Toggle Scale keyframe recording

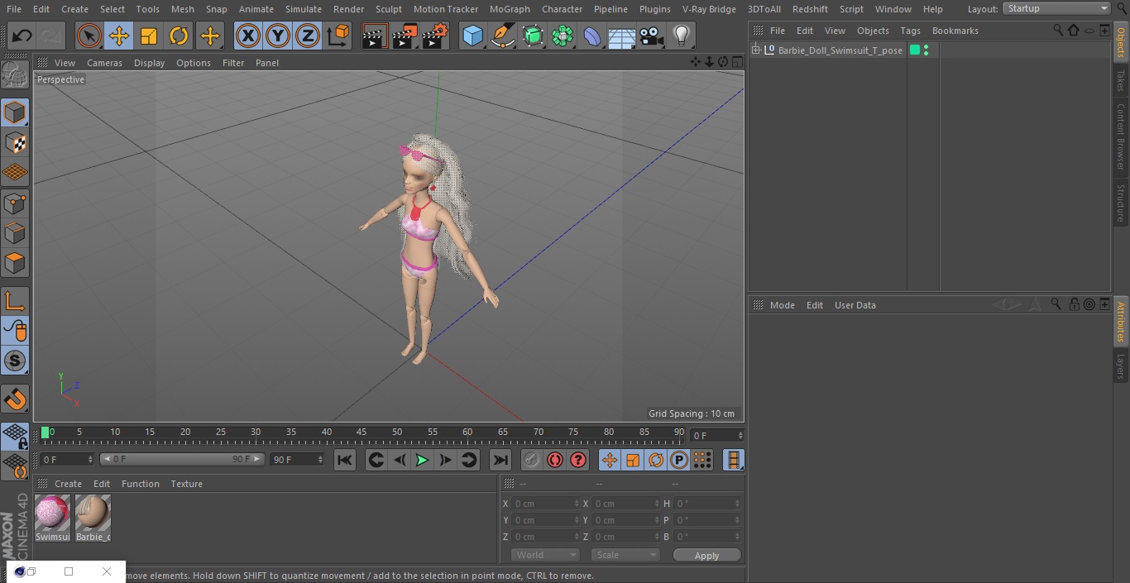tap(633, 460)
